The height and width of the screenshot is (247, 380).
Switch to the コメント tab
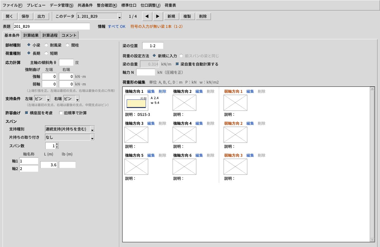point(69,35)
